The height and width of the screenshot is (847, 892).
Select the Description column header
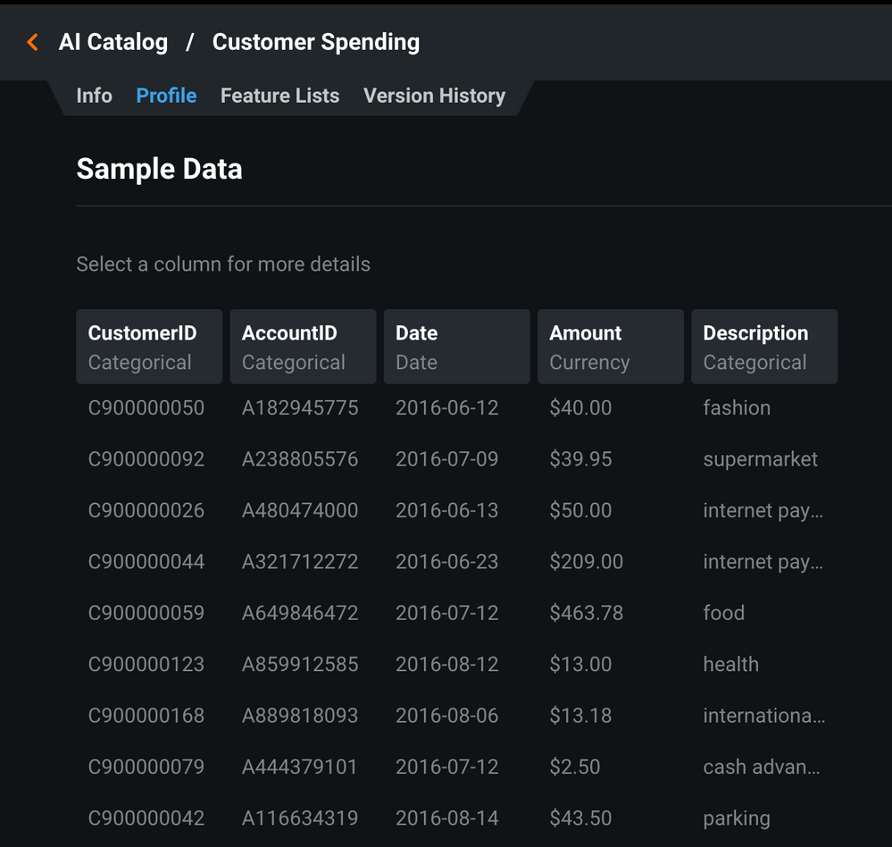(764, 347)
